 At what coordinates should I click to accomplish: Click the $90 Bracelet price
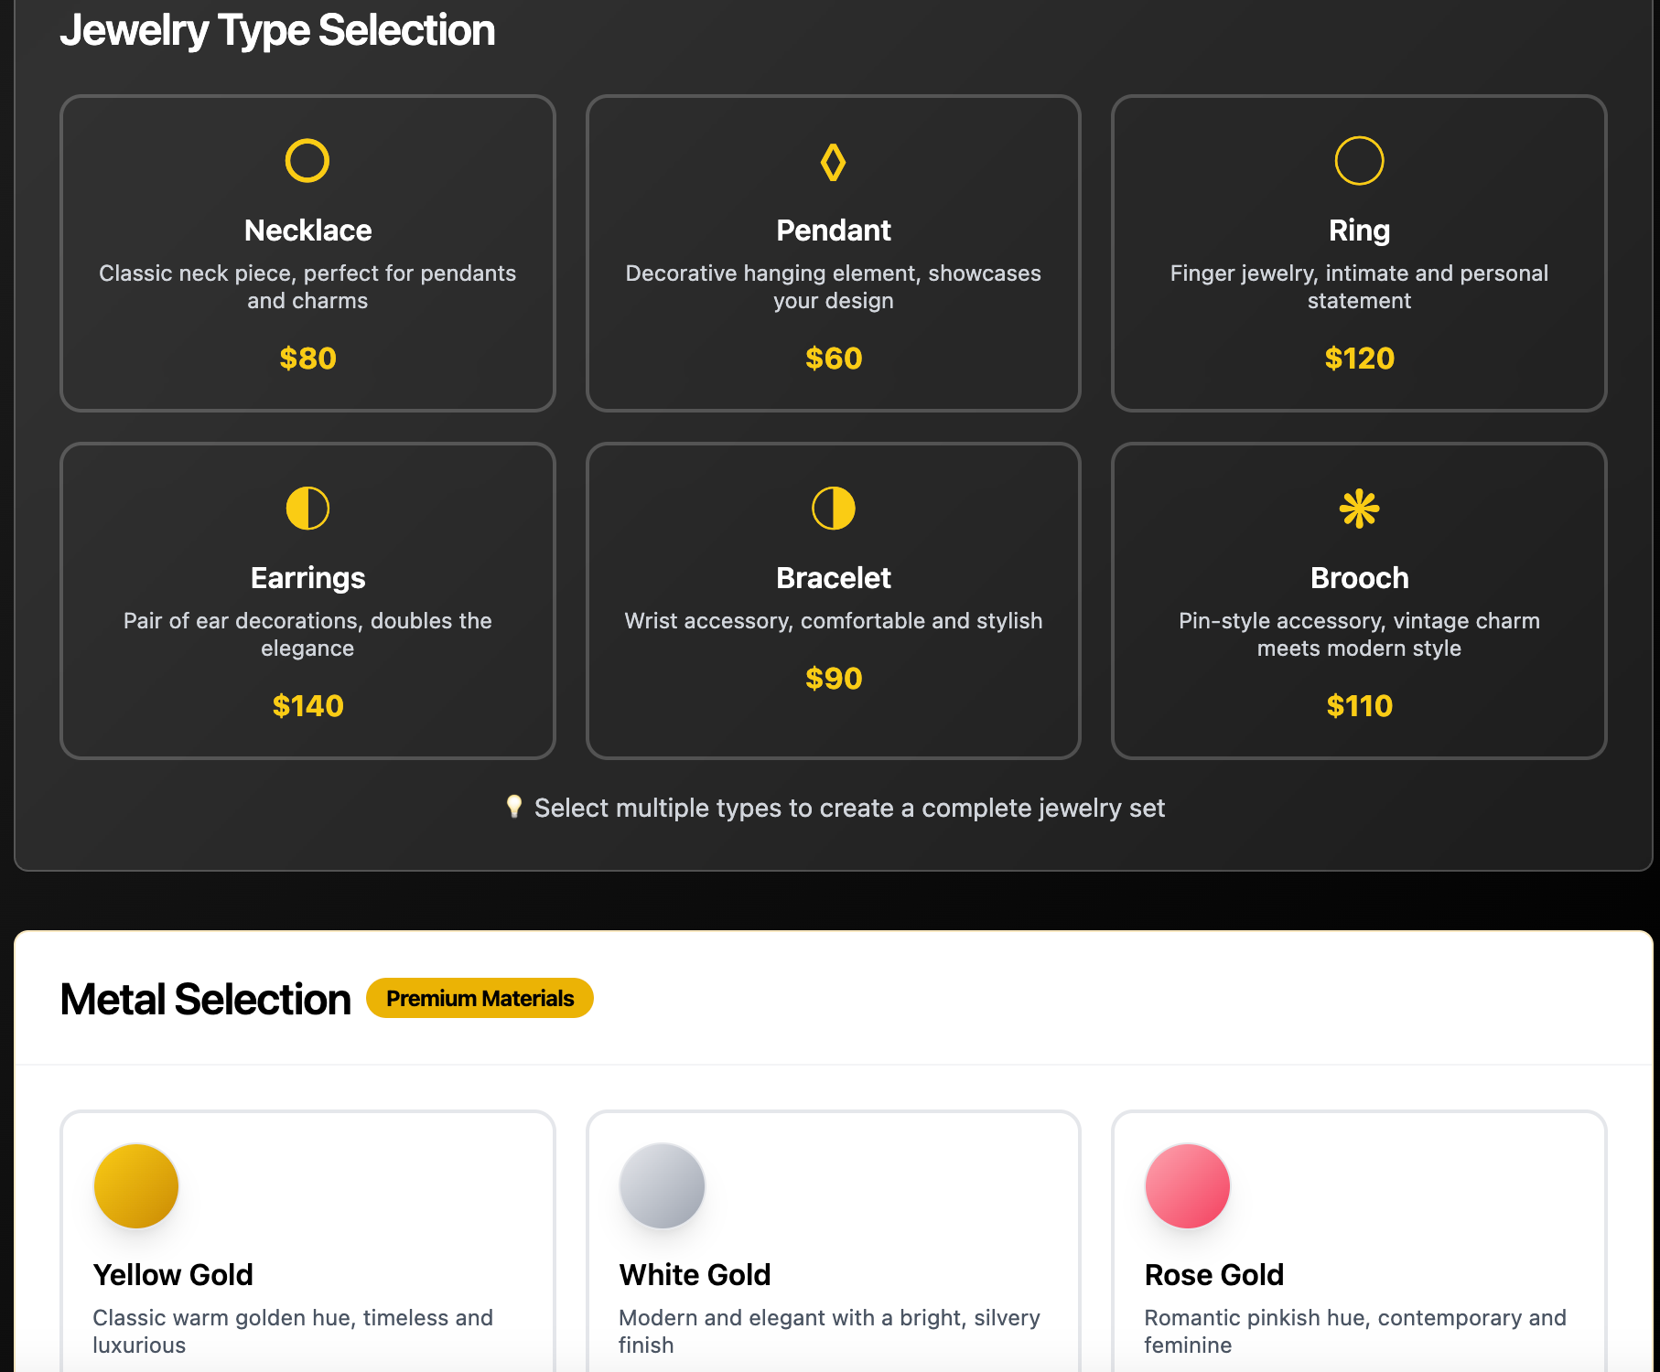(833, 679)
